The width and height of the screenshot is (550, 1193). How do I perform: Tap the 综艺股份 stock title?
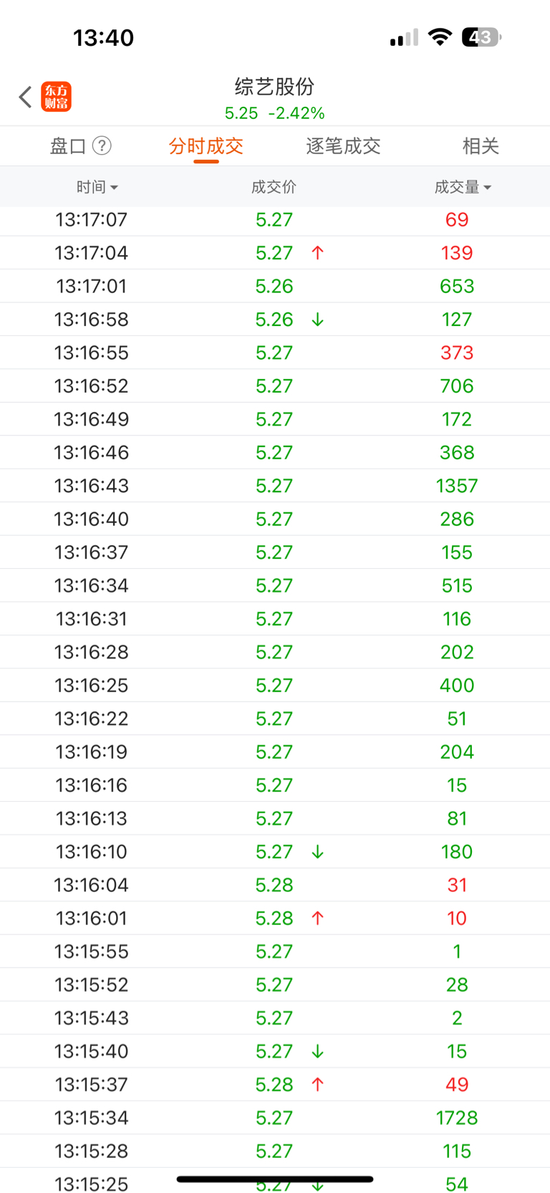(x=275, y=87)
